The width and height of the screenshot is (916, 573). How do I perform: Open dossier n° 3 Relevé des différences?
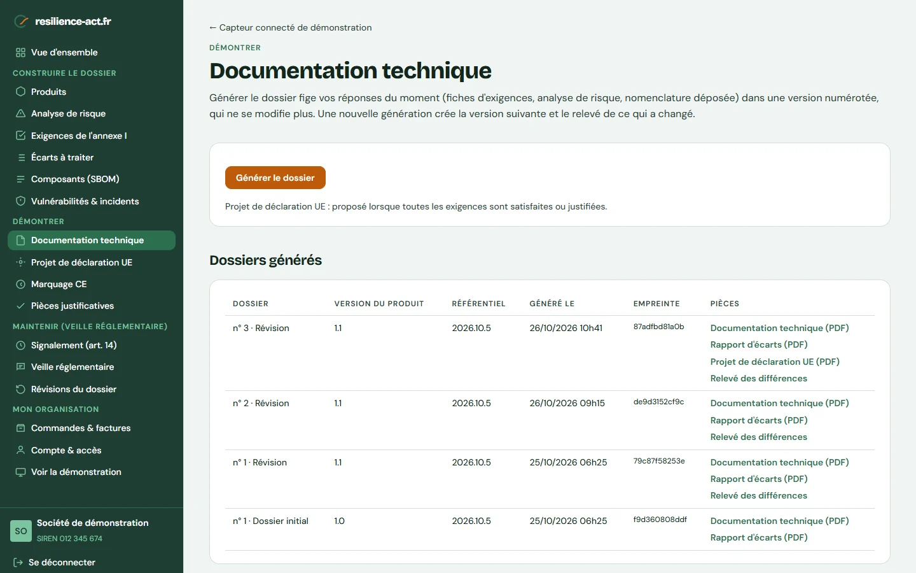click(x=758, y=378)
